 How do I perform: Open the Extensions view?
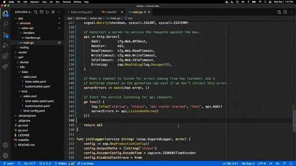[5, 56]
